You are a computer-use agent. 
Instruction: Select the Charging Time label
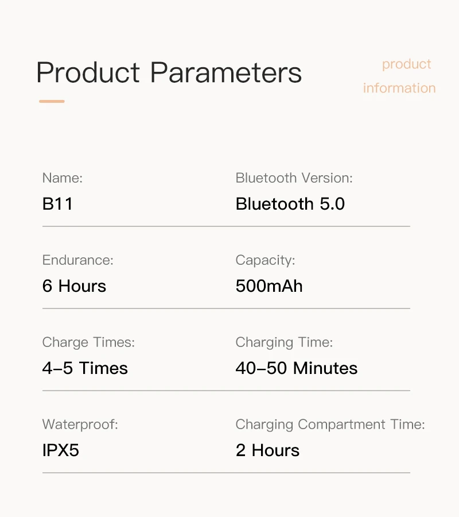pyautogui.click(x=284, y=342)
